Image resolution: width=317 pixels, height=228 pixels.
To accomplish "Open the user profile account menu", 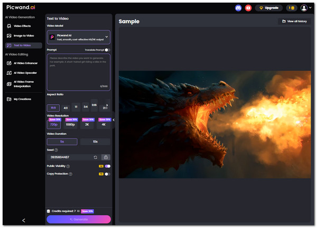I will [x=306, y=8].
